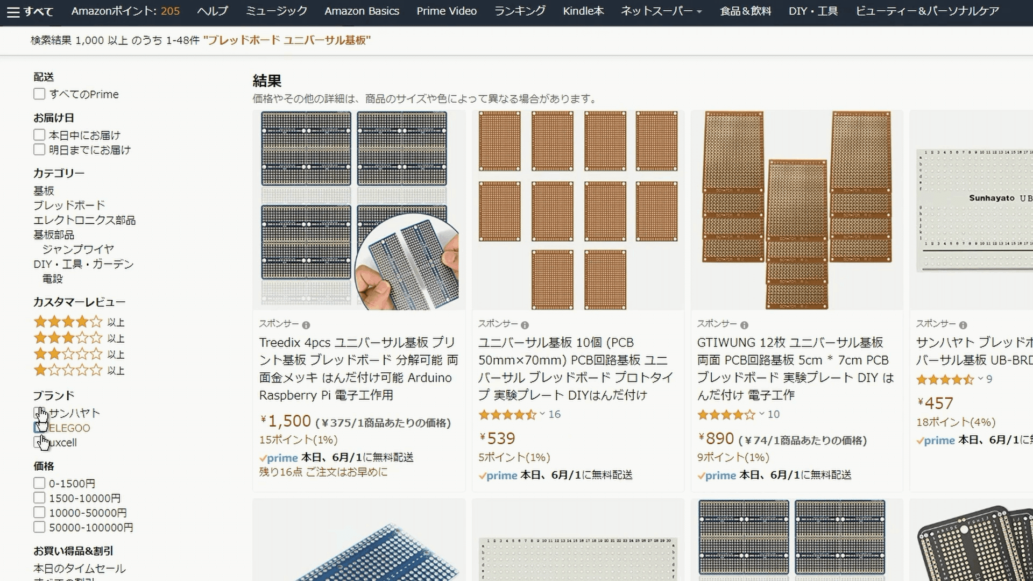This screenshot has width=1033, height=581.
Task: Click sponsor info icon under Treedix product
Action: click(x=306, y=325)
